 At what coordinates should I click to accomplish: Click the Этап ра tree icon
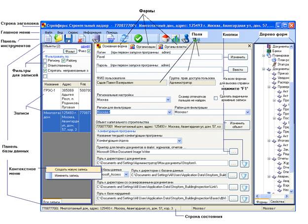coord(274,65)
